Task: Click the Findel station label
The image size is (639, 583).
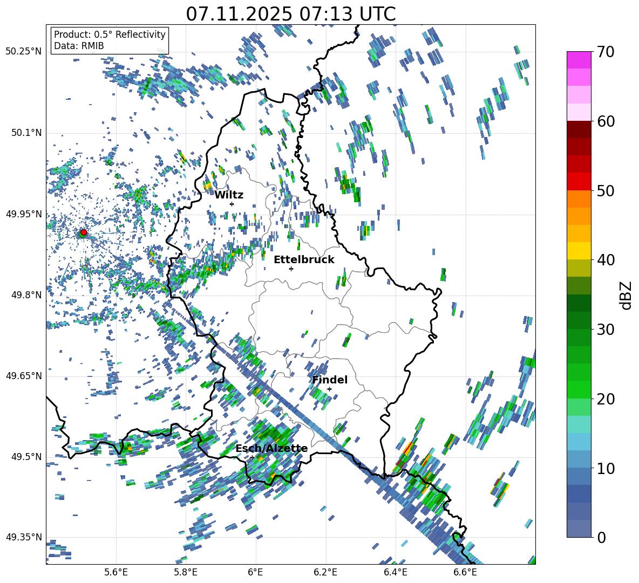Action: [x=330, y=380]
